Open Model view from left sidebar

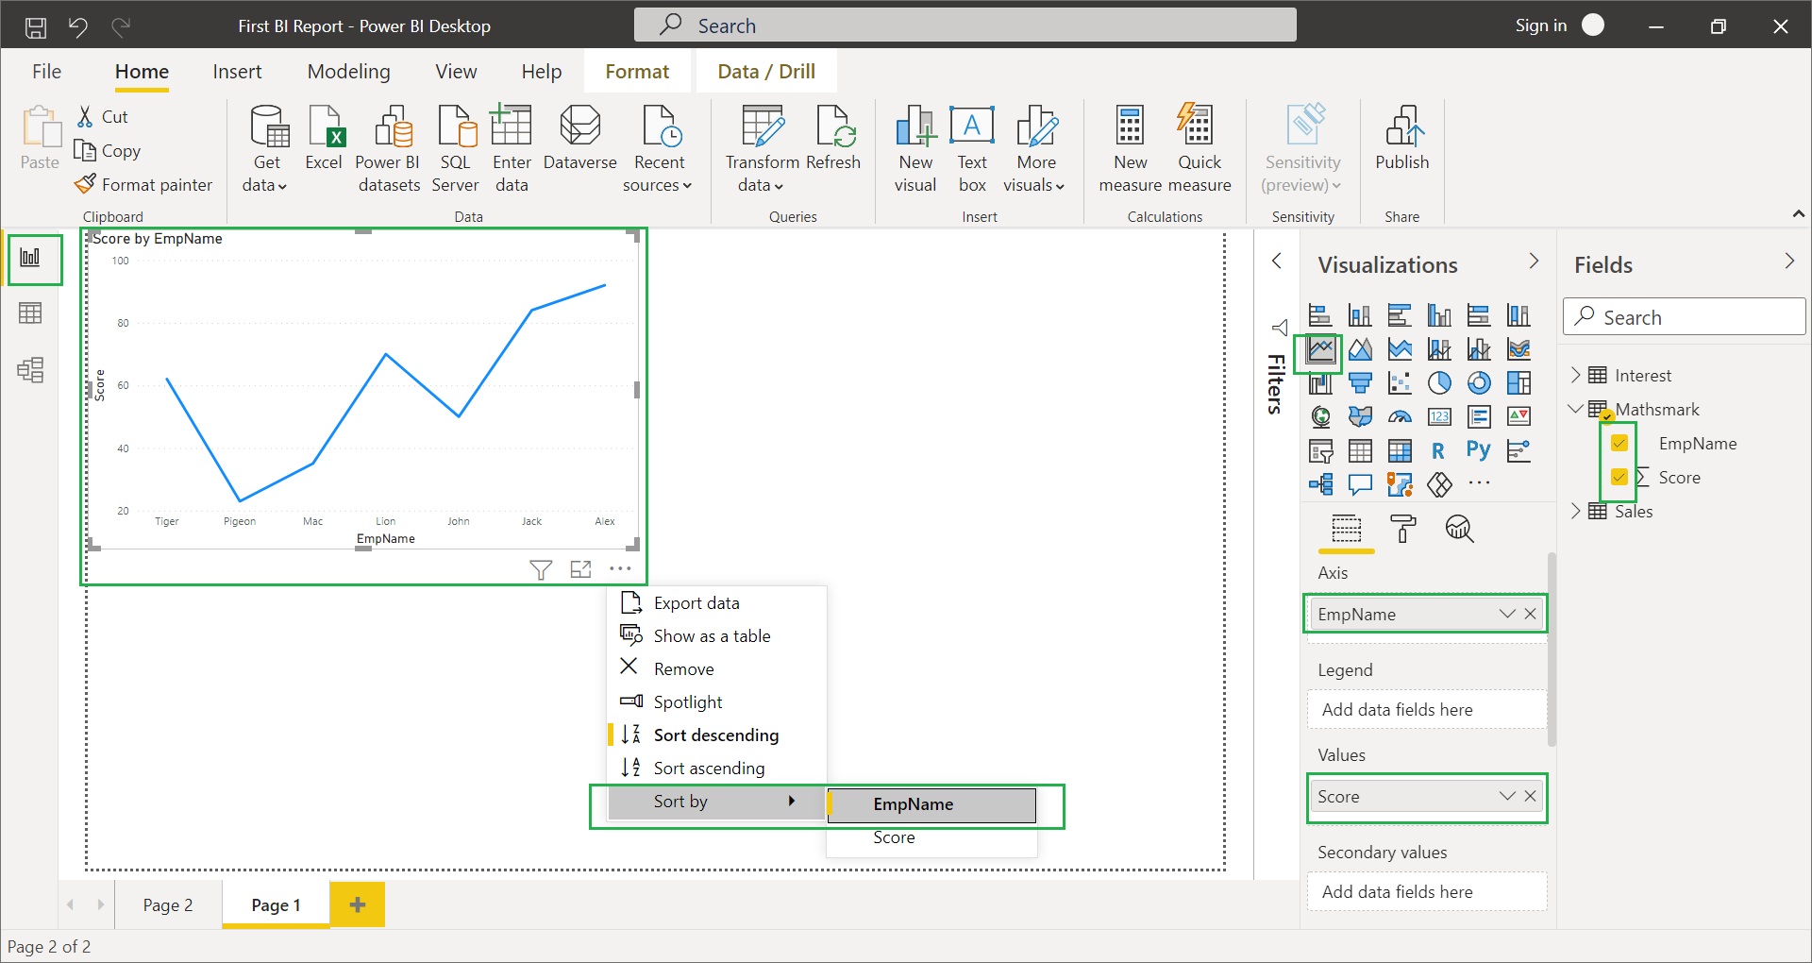tap(30, 370)
